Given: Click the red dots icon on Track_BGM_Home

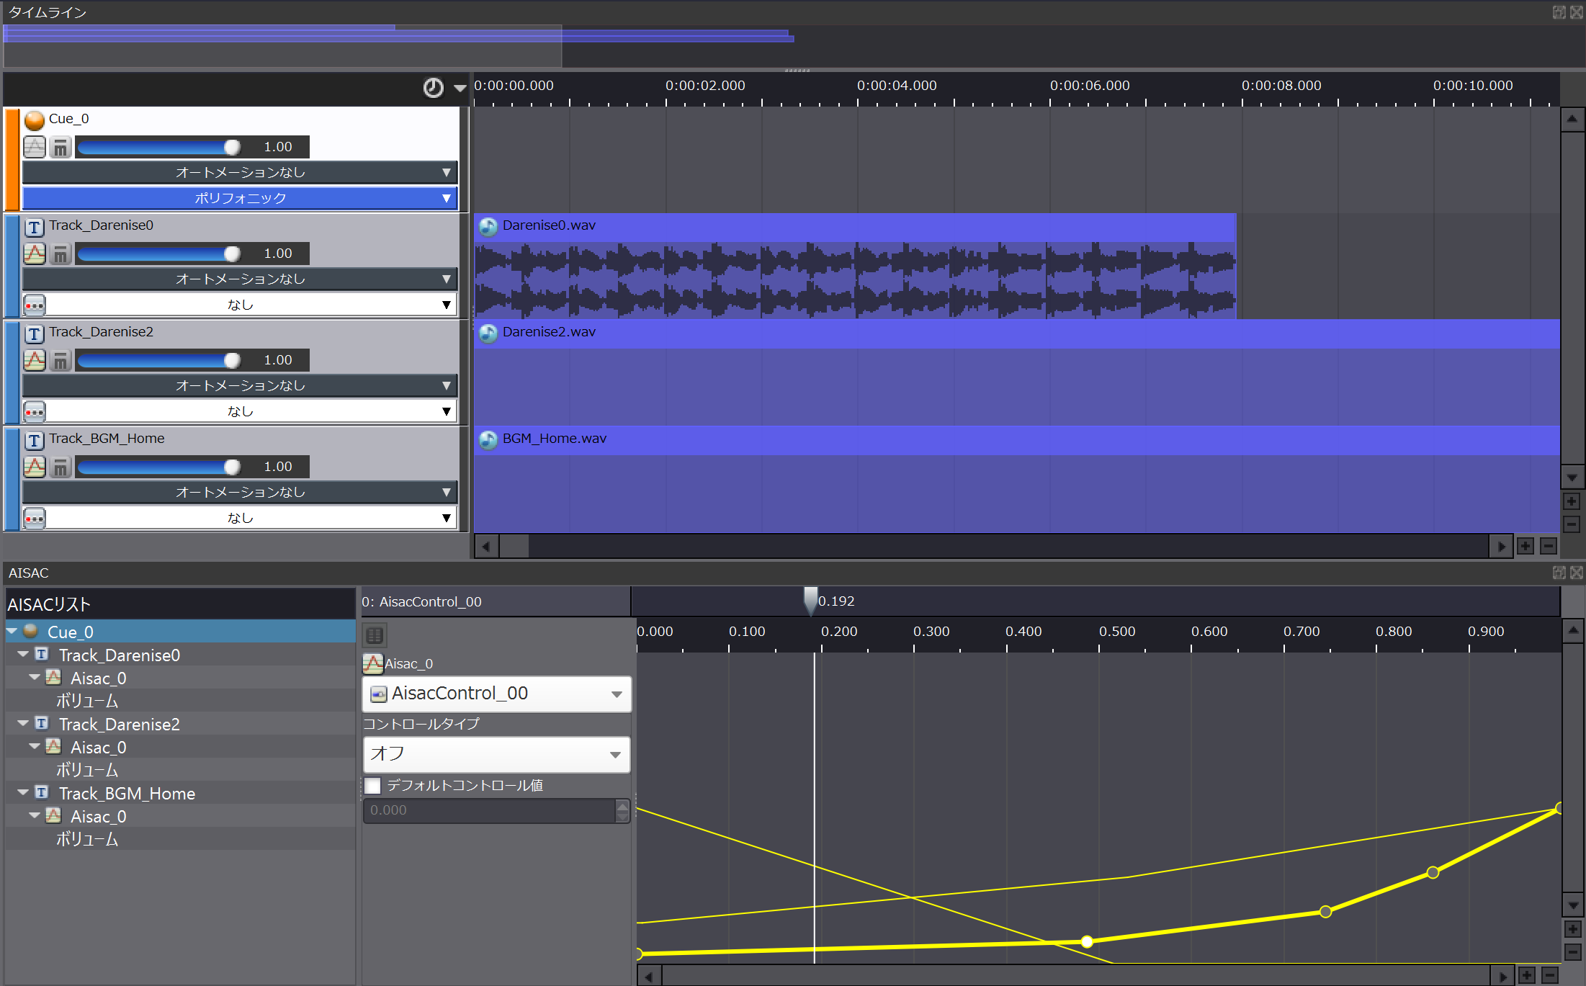Looking at the screenshot, I should (x=34, y=518).
